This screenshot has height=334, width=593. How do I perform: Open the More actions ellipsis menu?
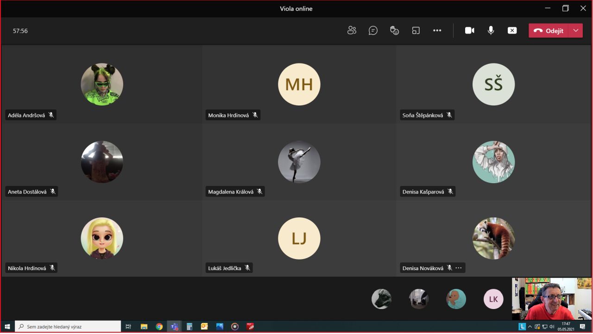(x=437, y=31)
